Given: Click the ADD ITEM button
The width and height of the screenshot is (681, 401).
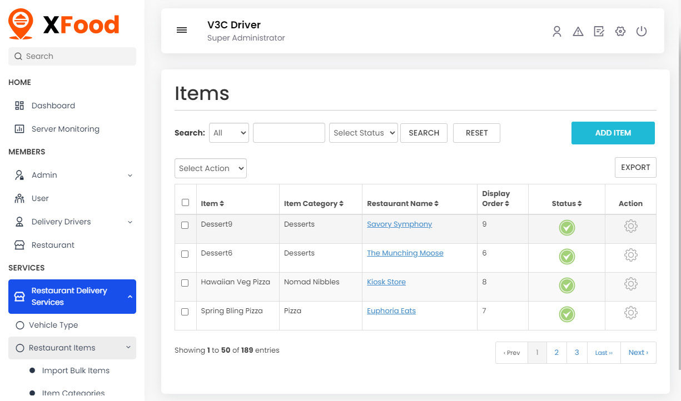Looking at the screenshot, I should (x=613, y=133).
